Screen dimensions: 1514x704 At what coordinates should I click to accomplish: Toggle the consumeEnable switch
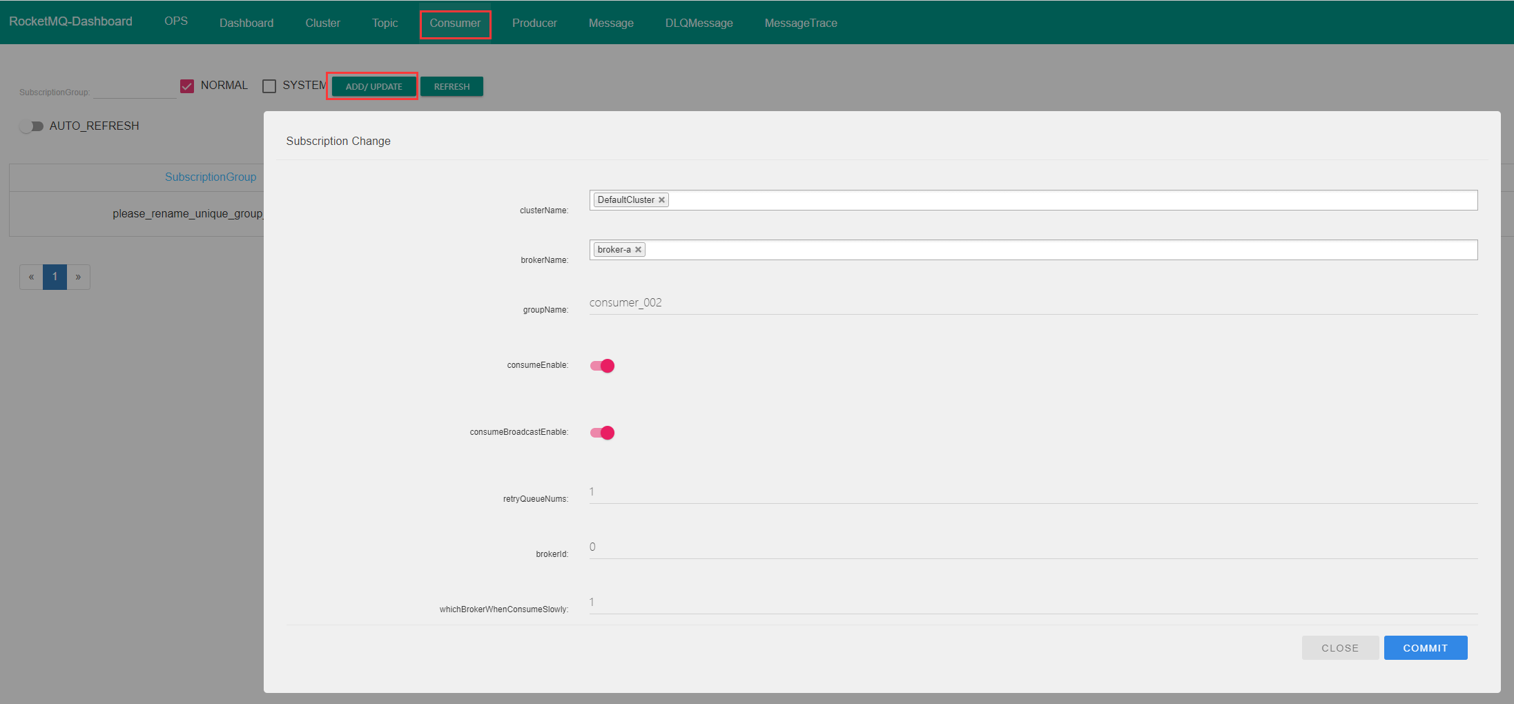[x=602, y=366]
